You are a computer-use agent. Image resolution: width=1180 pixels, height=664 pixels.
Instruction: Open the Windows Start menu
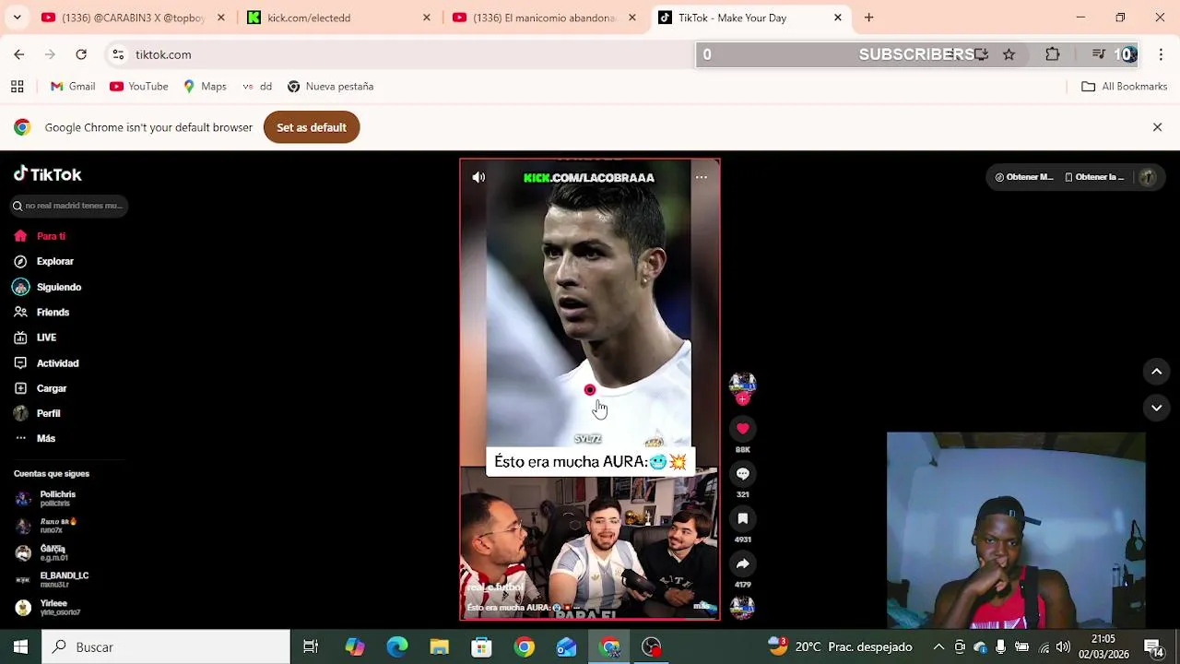click(x=20, y=647)
